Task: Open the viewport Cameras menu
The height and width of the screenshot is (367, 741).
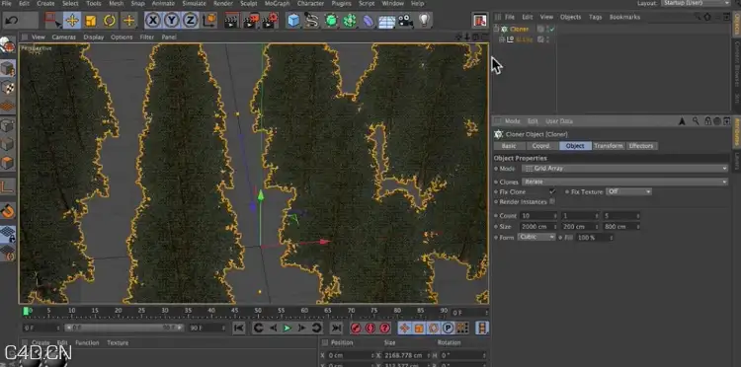Action: [64, 37]
